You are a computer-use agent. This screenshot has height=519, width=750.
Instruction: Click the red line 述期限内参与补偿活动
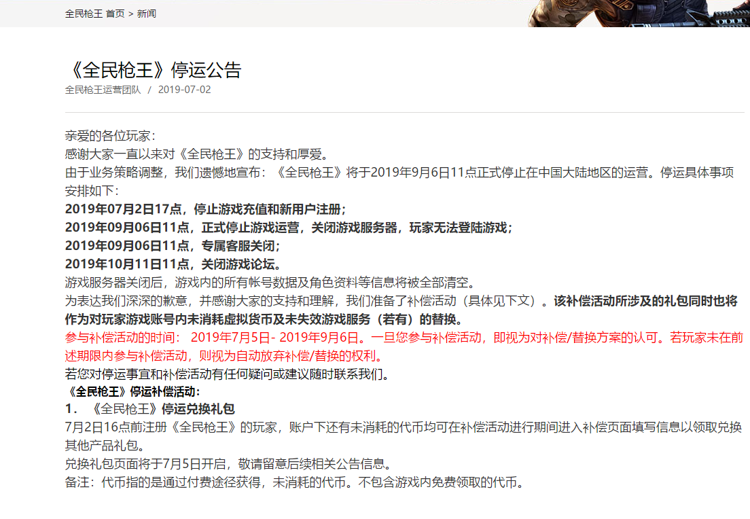[226, 355]
